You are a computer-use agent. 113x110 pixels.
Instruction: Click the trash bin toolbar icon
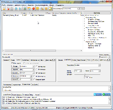click(12, 8)
